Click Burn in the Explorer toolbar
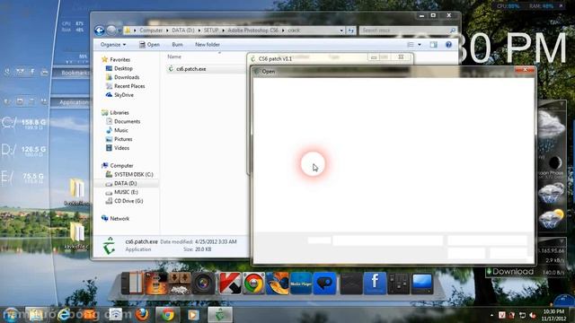This screenshot has height=323, width=575. click(177, 45)
